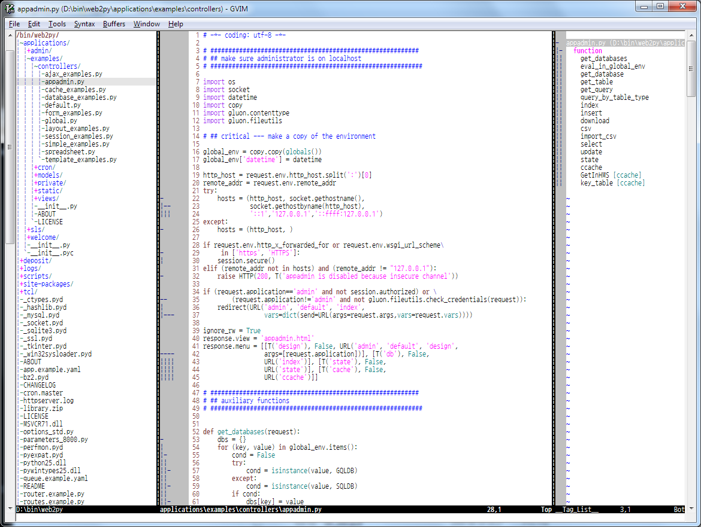
Task: Click the right vertical scrollbar thumb
Action: click(x=691, y=68)
